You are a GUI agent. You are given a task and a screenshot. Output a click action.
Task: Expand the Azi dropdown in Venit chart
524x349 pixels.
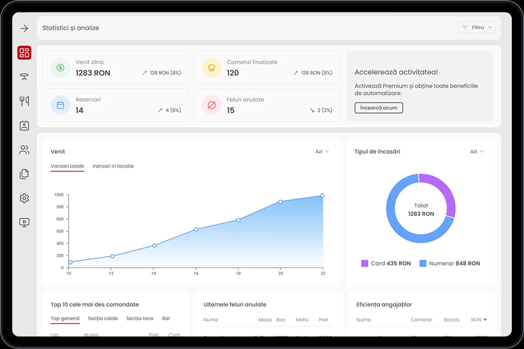(x=322, y=151)
